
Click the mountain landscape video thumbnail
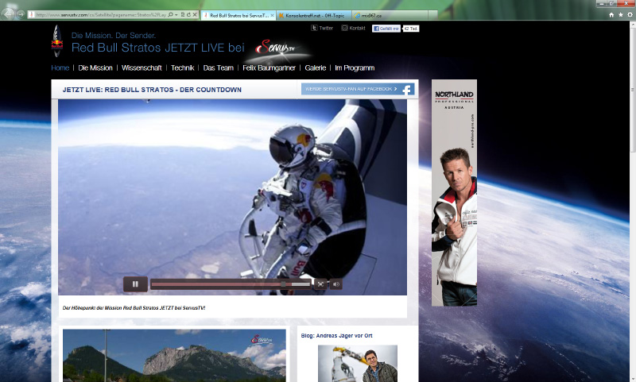tap(174, 355)
